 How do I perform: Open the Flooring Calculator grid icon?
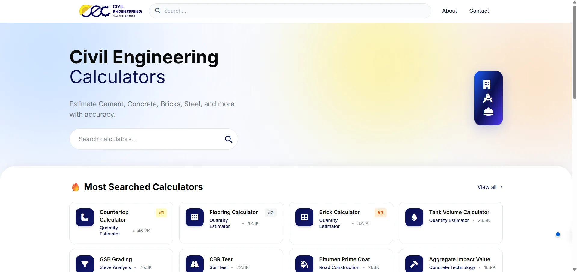(195, 217)
